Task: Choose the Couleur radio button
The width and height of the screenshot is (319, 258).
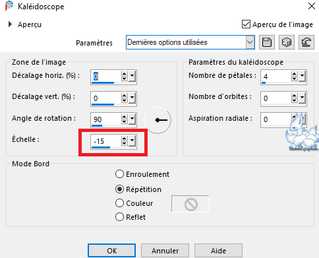Action: click(119, 203)
